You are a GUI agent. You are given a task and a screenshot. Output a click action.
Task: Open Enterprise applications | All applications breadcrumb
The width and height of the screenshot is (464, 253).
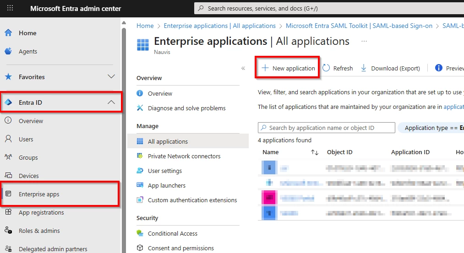(x=219, y=26)
